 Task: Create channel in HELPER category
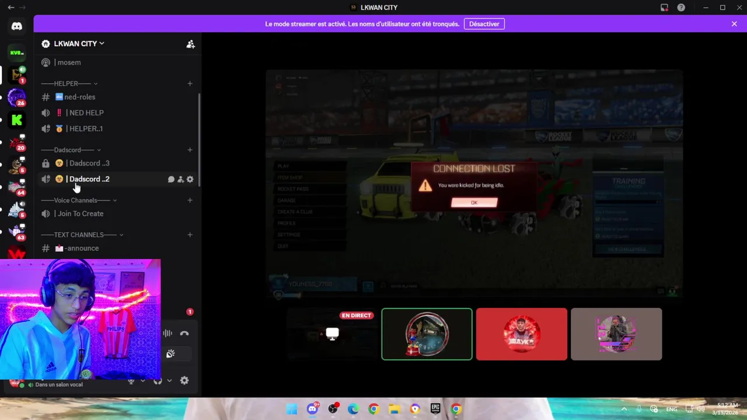pyautogui.click(x=190, y=83)
